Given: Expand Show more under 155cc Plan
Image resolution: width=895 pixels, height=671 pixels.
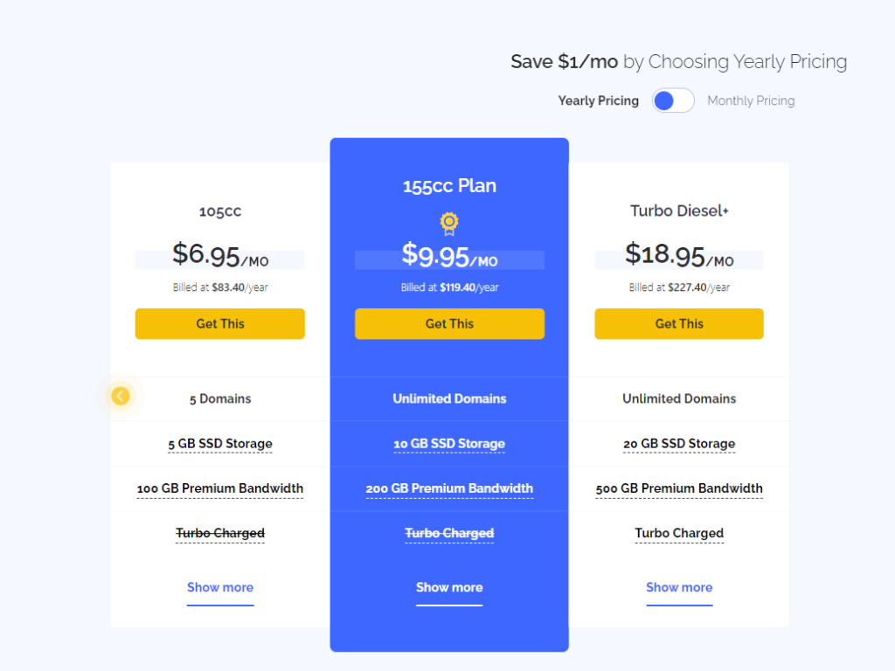Looking at the screenshot, I should pyautogui.click(x=449, y=587).
